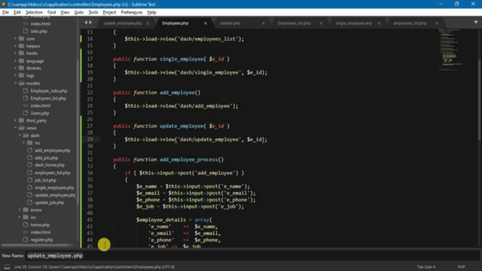Screen dimensions: 482x271
Task: Open the Help menu
Action: [x=152, y=12]
